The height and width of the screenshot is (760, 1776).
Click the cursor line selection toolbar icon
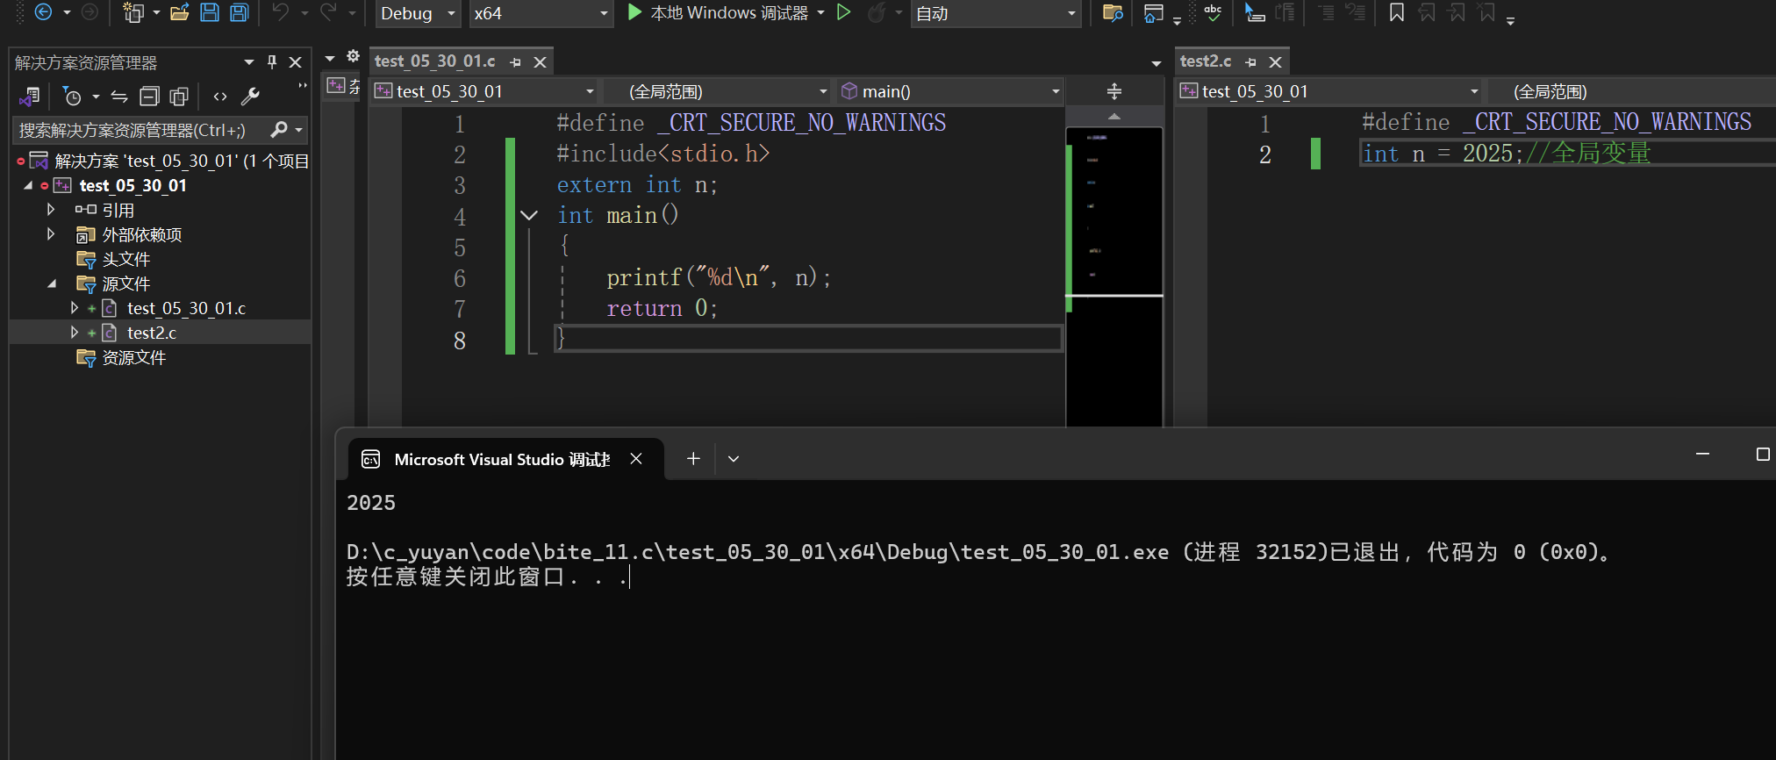[1255, 12]
